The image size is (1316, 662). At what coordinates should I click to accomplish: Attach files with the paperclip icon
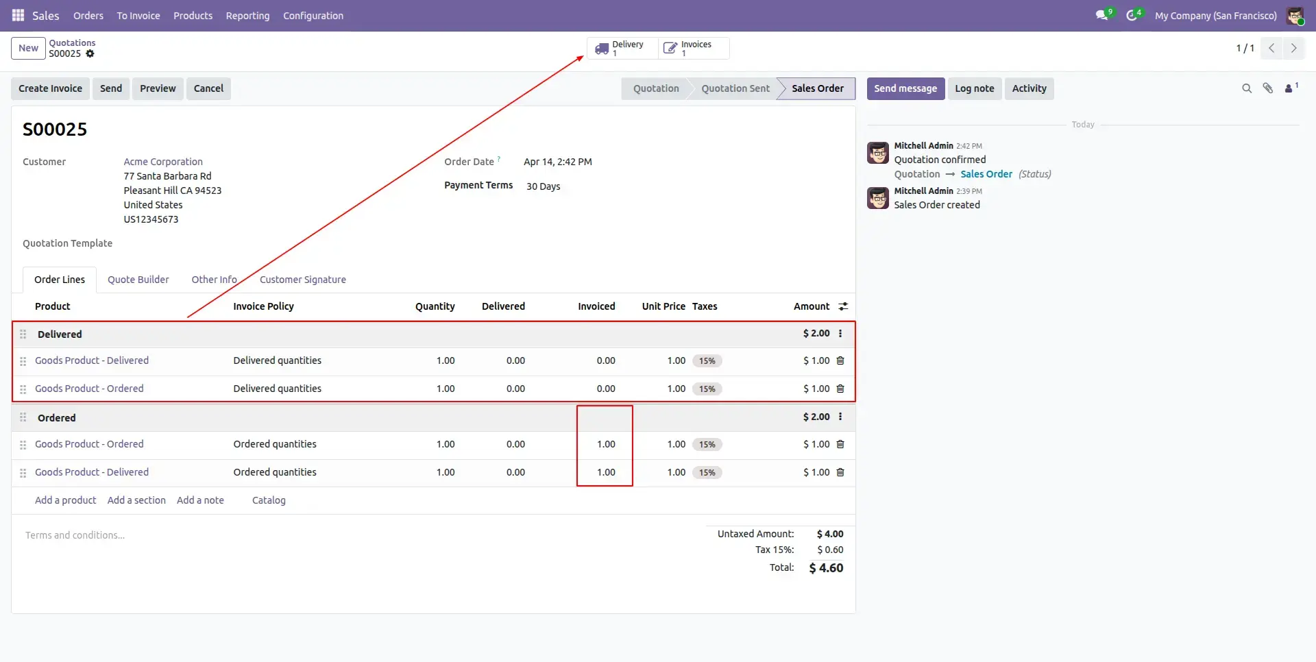(x=1268, y=88)
